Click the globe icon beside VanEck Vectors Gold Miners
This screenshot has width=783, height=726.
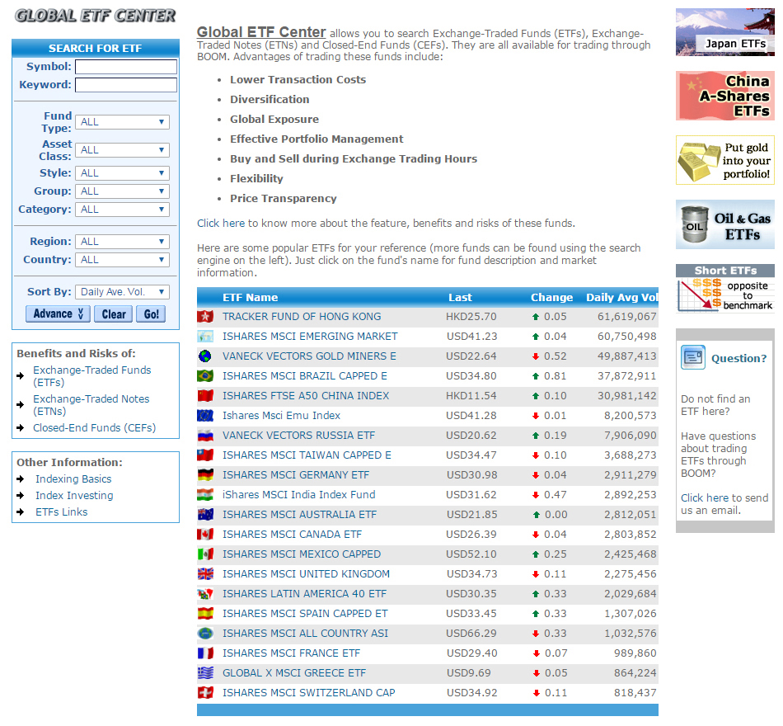[x=205, y=356]
